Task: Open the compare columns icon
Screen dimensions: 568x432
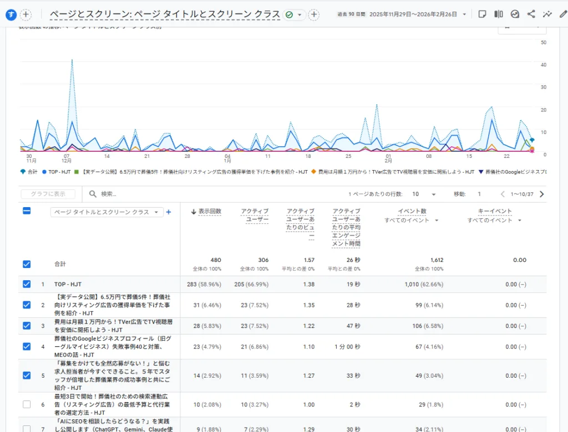Action: pos(499,14)
